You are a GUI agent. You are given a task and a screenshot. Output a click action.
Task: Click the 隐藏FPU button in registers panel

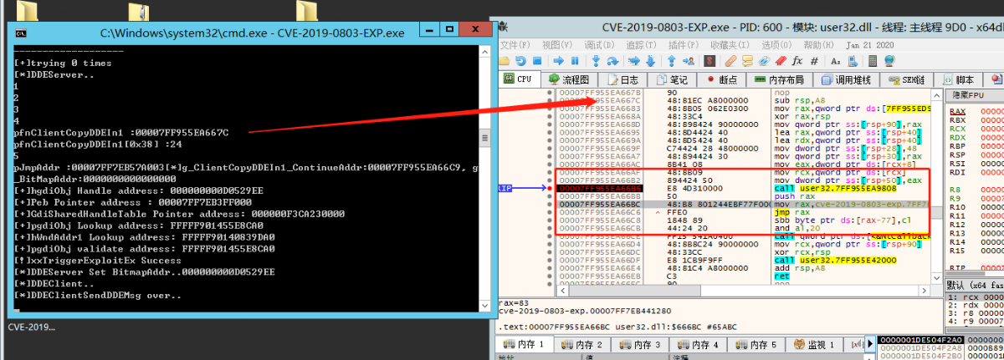coord(975,95)
